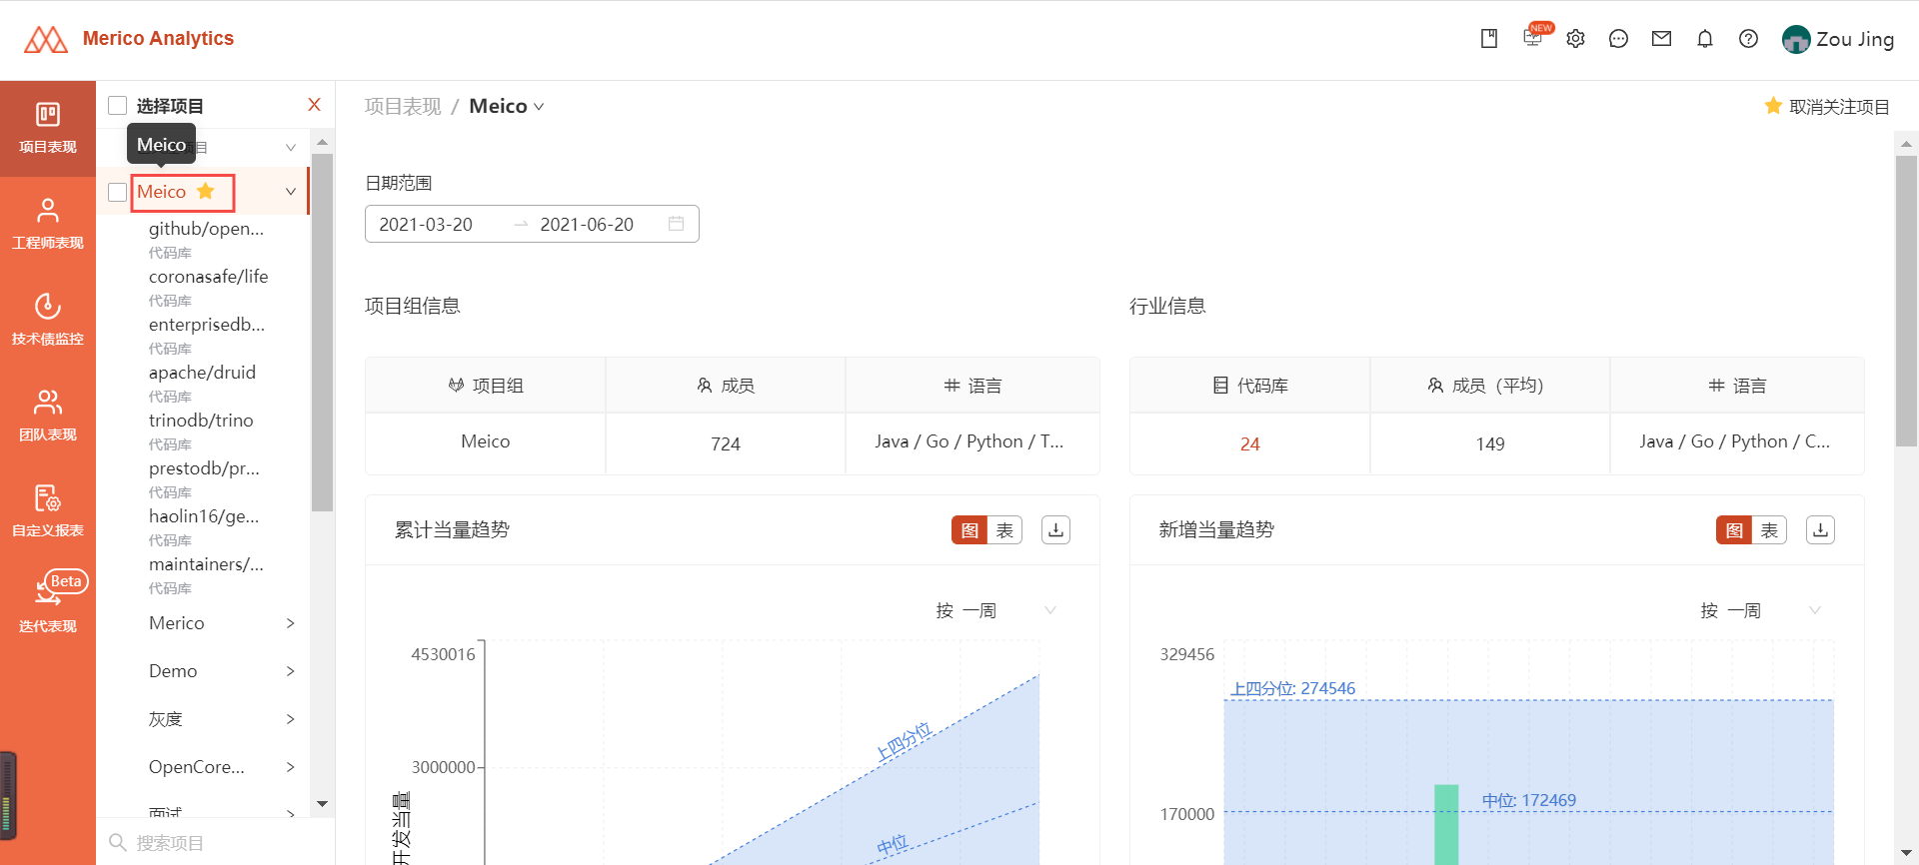The height and width of the screenshot is (865, 1919).
Task: Open 团队表现 in the sidebar
Action: pos(48,416)
